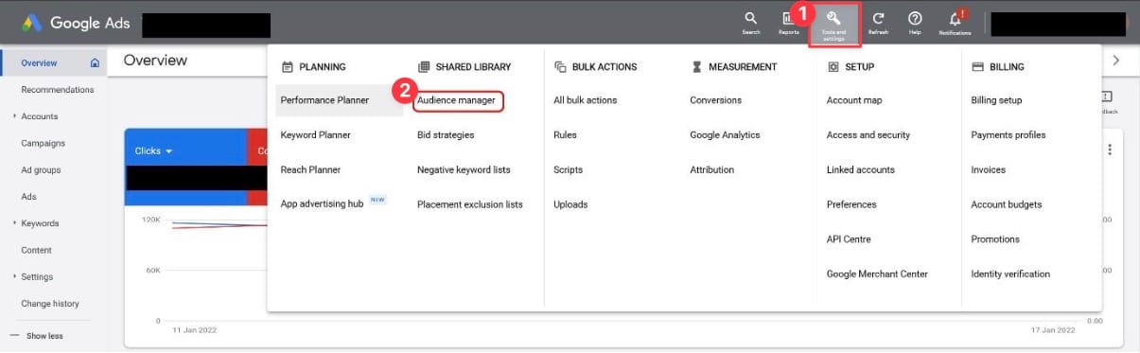The height and width of the screenshot is (353, 1140).
Task: Open All bulk actions
Action: tap(585, 100)
